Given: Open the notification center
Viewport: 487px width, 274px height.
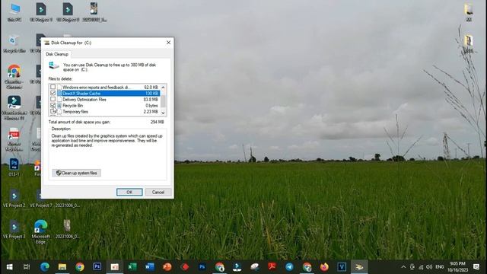Looking at the screenshot, I should 476,267.
